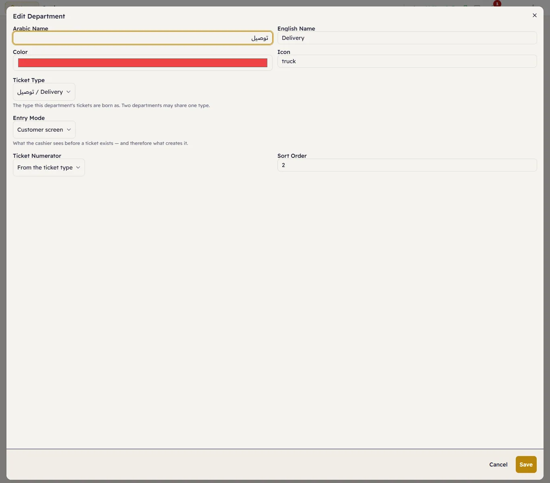550x483 pixels.
Task: Open the Entry Mode dropdown
Action: pyautogui.click(x=44, y=130)
